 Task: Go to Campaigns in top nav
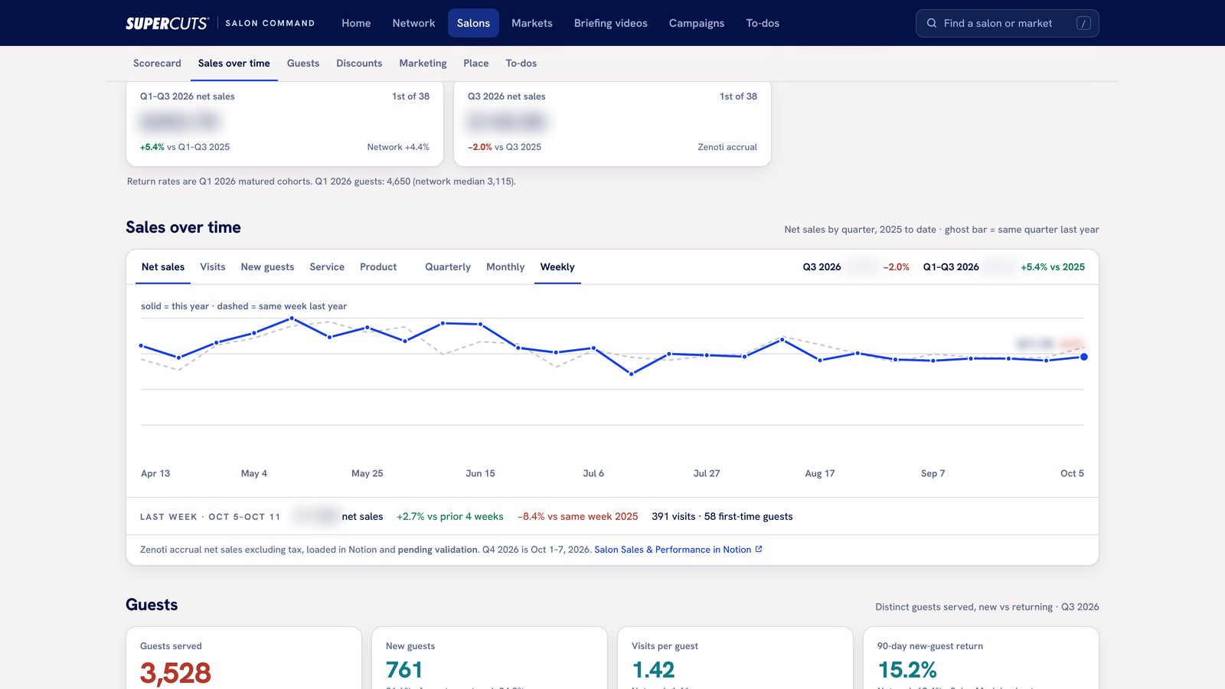point(697,23)
